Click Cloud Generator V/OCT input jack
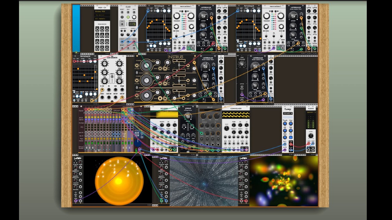The height and width of the screenshot is (220, 392). [102, 89]
